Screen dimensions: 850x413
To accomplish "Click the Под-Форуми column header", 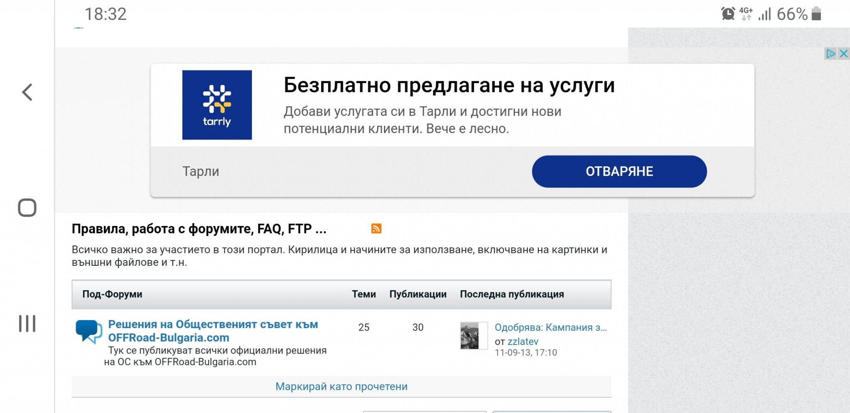I will point(112,294).
